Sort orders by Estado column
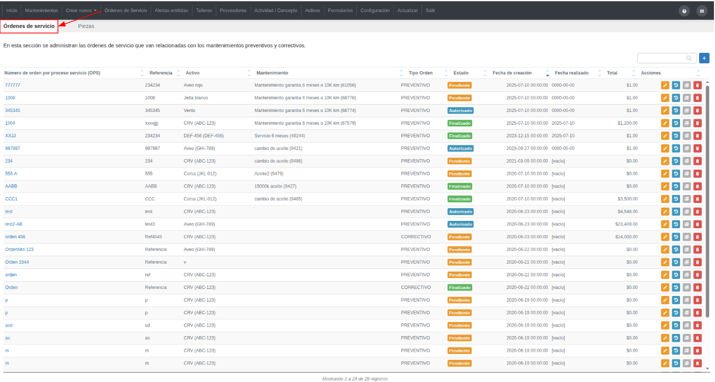The height and width of the screenshot is (382, 715). 461,73
